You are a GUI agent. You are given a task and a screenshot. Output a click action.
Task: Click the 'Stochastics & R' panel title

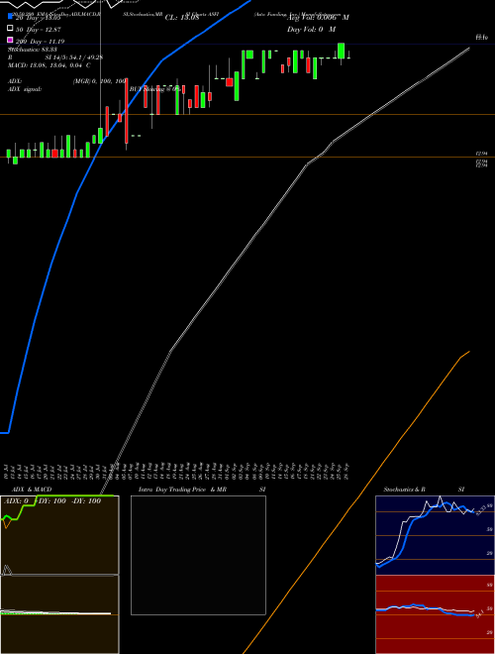click(x=404, y=490)
